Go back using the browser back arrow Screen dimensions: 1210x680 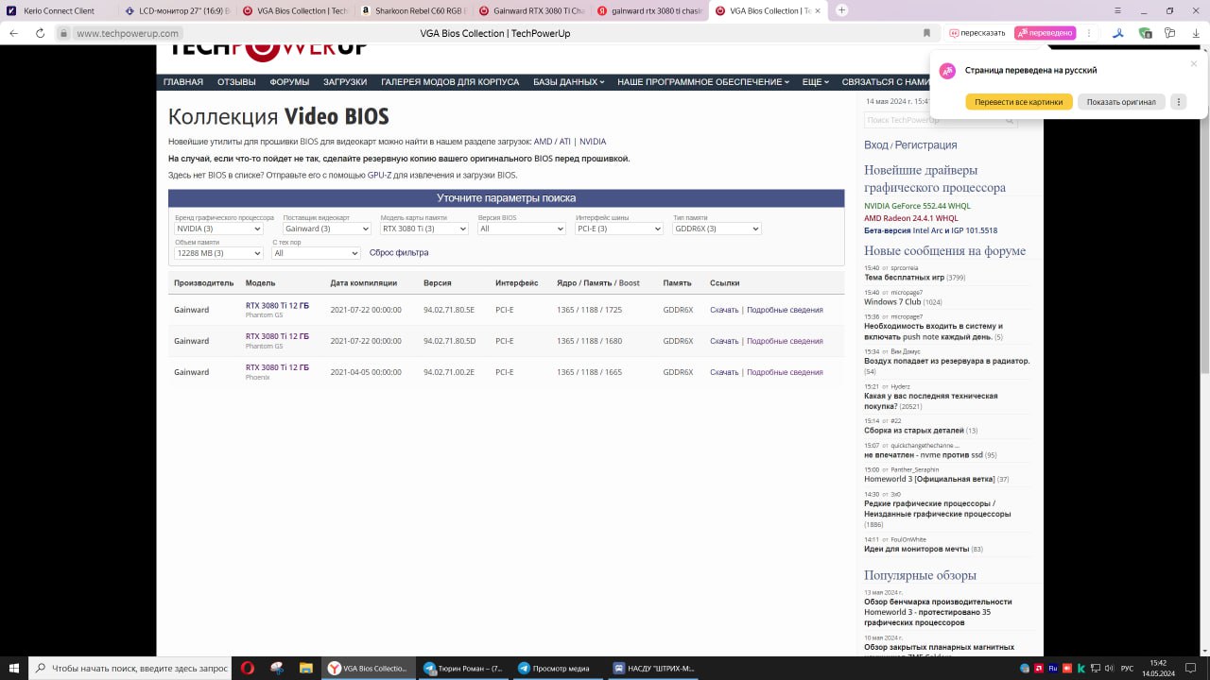[13, 33]
